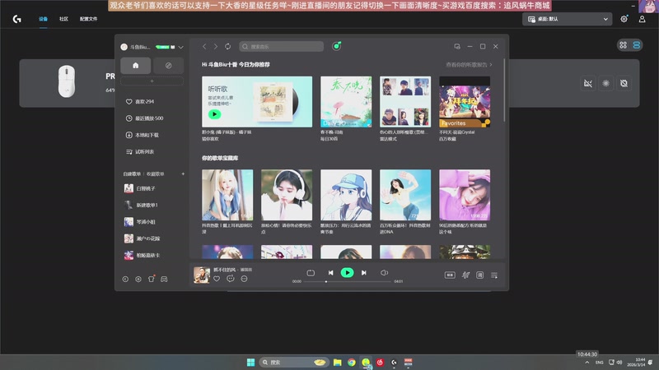Screen dimensions: 659x370
Task: Open the Favorites 百万收藏 cover
Action: 465,101
